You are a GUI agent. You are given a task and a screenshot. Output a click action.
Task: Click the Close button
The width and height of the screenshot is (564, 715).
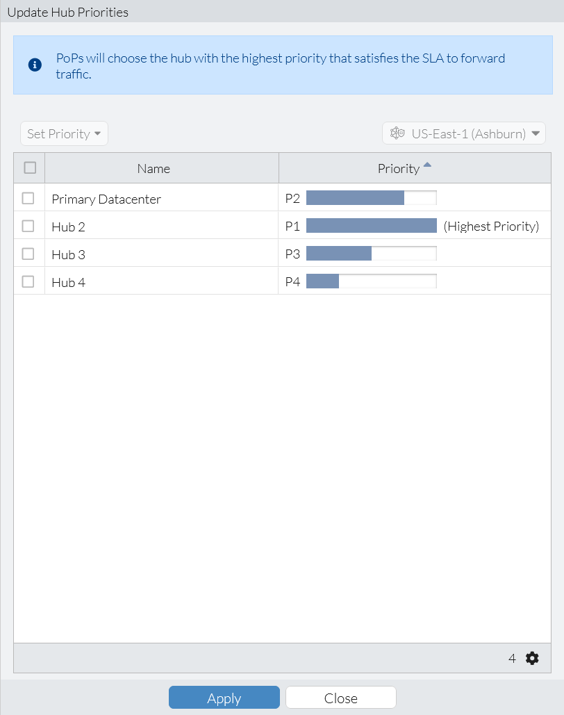(340, 698)
